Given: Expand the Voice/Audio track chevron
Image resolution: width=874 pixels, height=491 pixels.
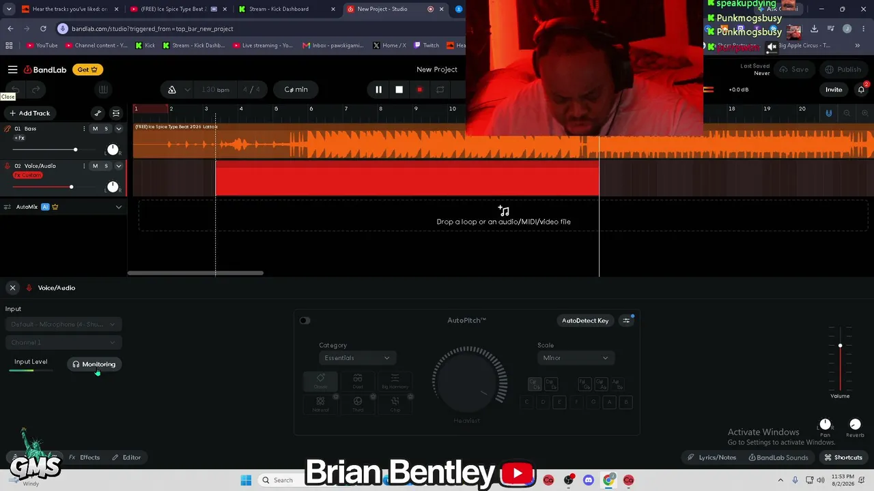Looking at the screenshot, I should 118,166.
